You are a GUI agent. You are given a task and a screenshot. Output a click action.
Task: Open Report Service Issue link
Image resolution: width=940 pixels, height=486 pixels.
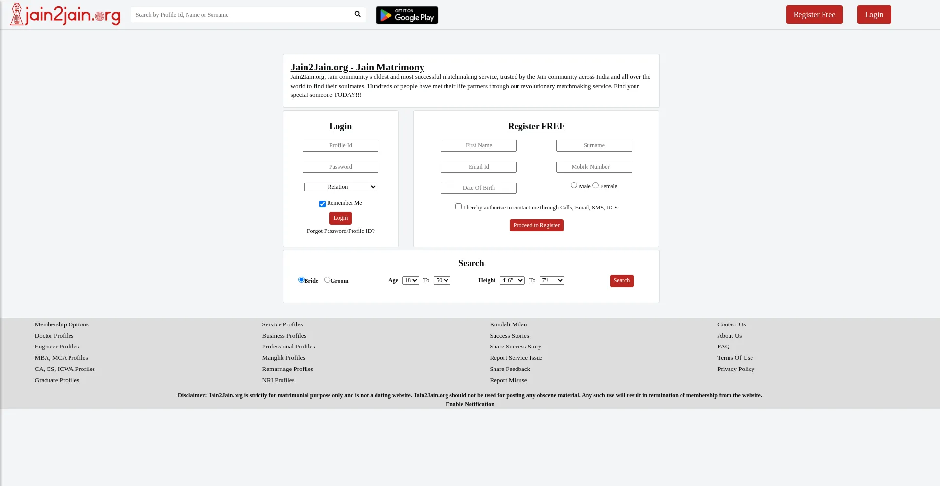coord(516,358)
